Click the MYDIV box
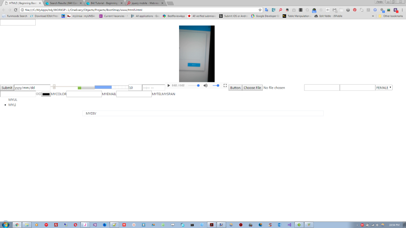The image size is (406, 228). (x=203, y=113)
